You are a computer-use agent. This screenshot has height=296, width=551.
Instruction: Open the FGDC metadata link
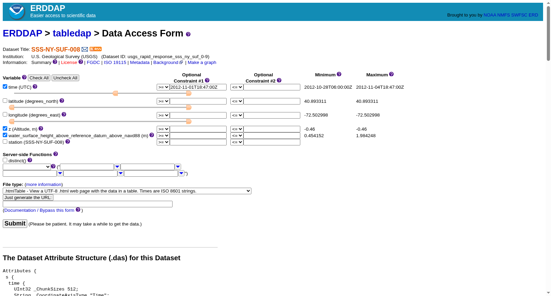(x=93, y=63)
